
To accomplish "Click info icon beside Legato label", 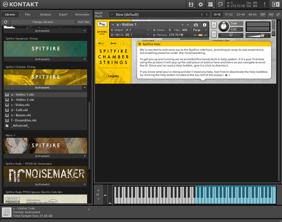I will (x=134, y=74).
